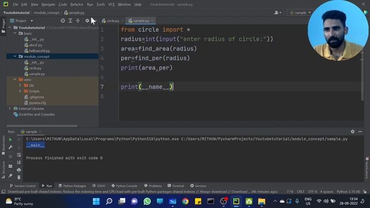Open File Explorer from the taskbar
The image size is (370, 208).
[262, 202]
